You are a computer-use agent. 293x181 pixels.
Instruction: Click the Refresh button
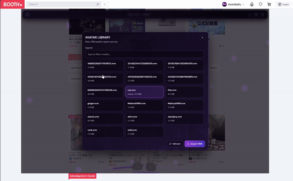click(174, 144)
